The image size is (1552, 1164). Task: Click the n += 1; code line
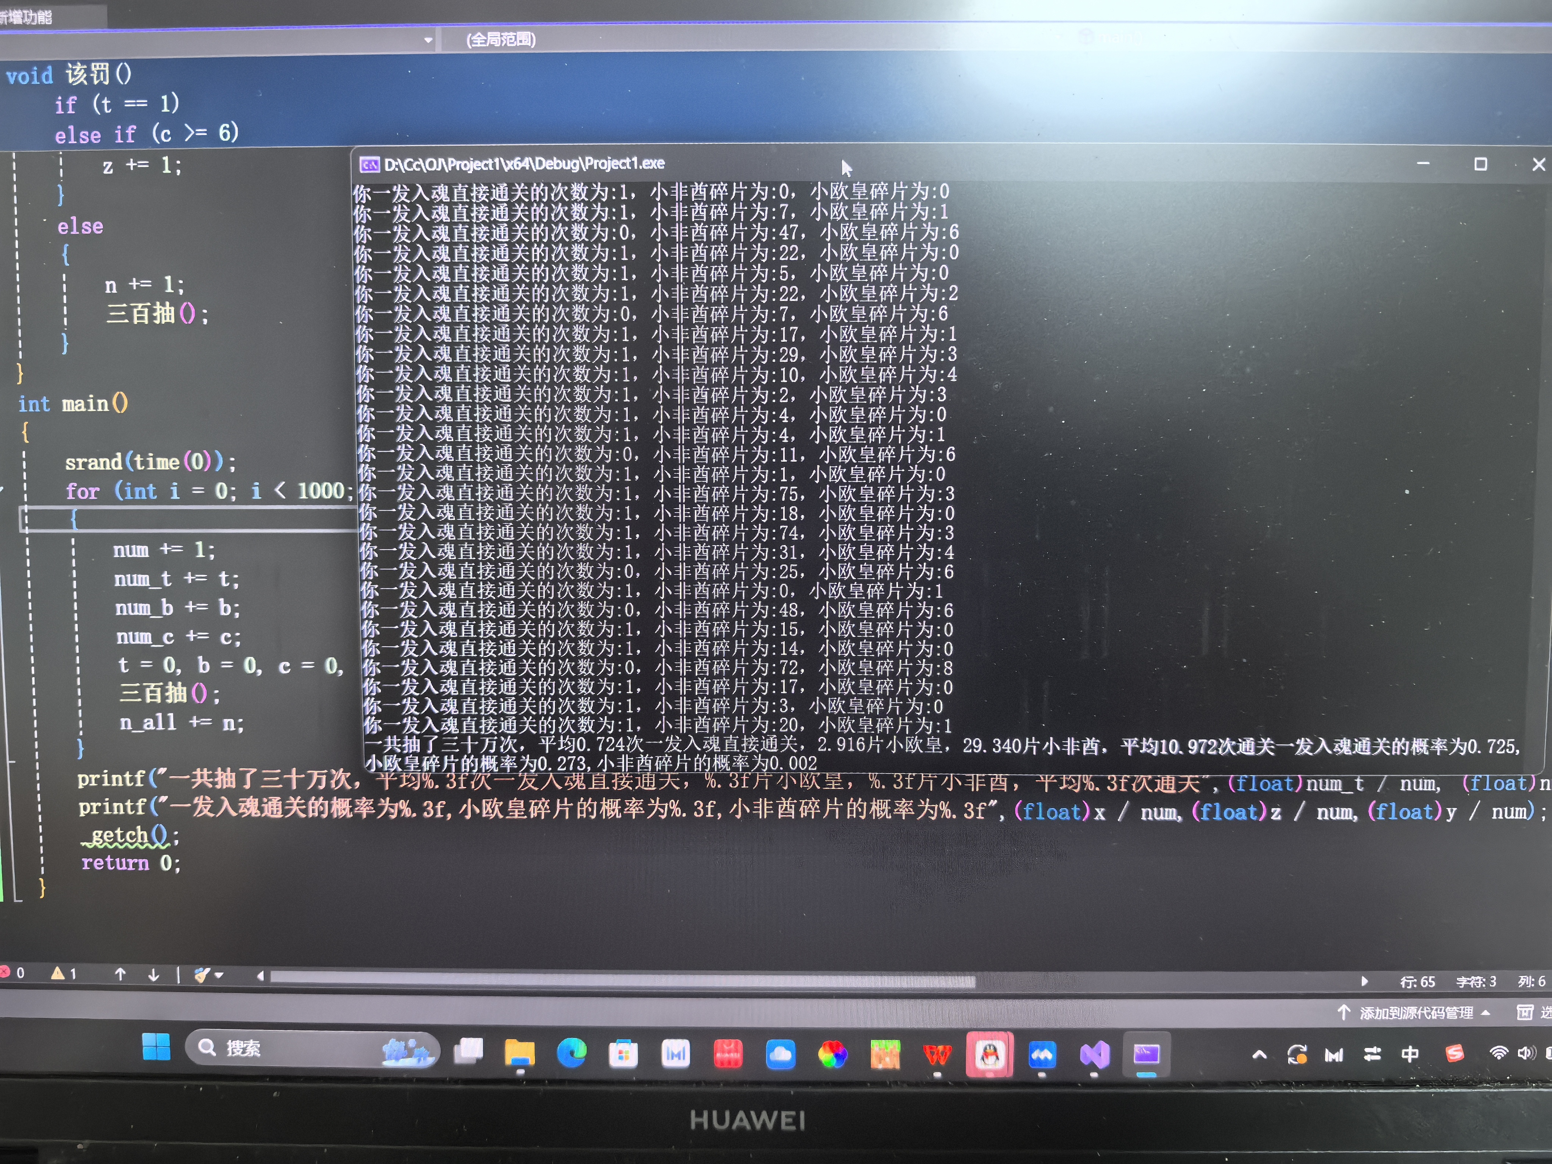(x=144, y=285)
